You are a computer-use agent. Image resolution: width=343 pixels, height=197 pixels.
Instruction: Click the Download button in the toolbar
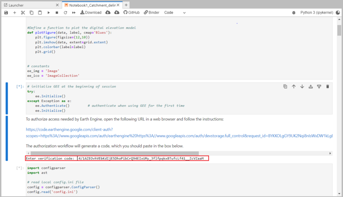91,13
